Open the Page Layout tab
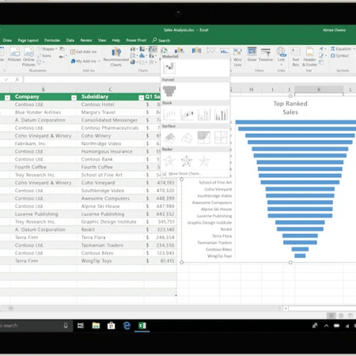The image size is (356, 356). tap(28, 40)
